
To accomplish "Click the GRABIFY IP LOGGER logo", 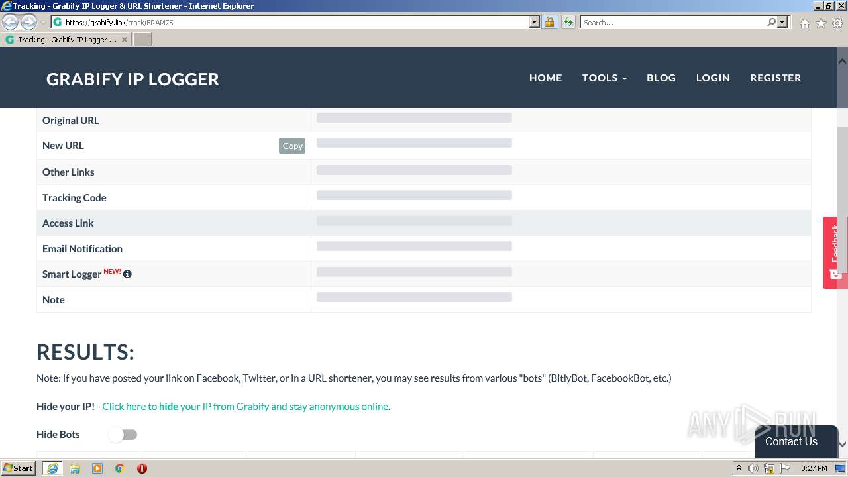I will coord(132,79).
